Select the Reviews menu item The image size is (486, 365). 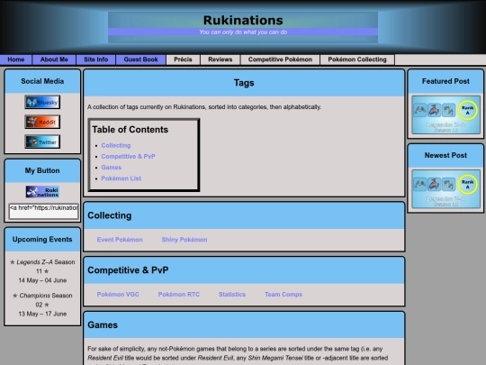coord(220,59)
